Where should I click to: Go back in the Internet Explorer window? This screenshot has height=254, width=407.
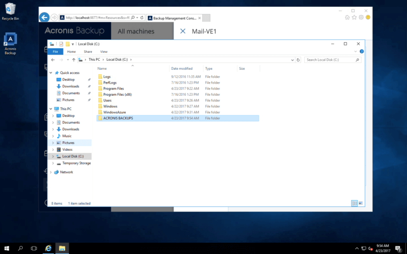point(45,17)
